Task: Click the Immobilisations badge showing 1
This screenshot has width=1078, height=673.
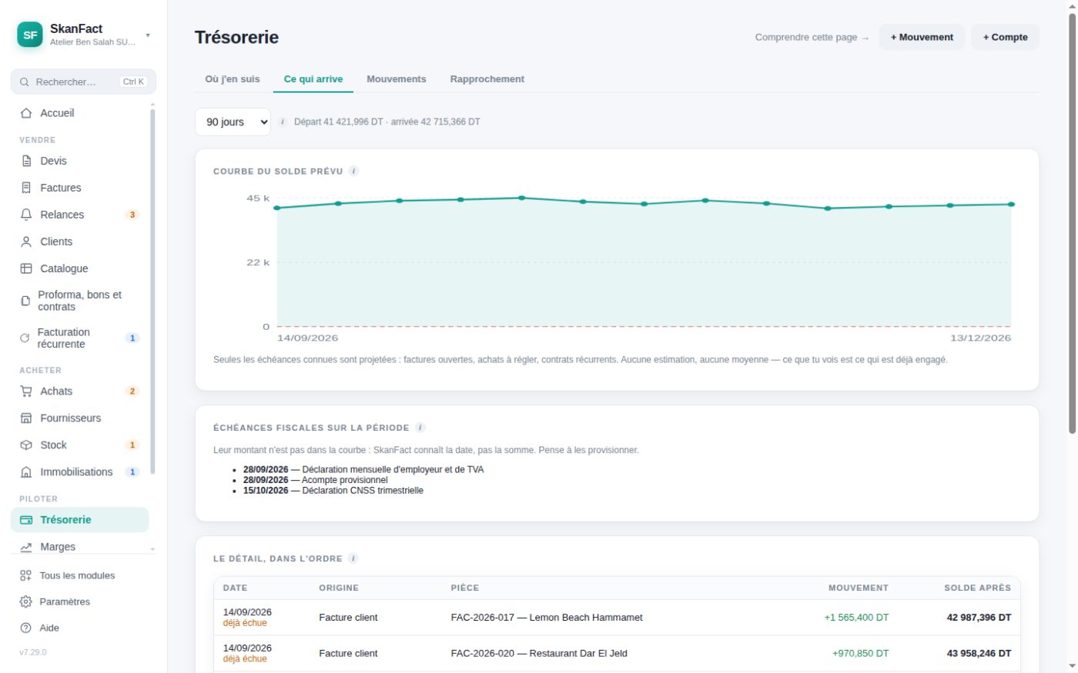Action: coord(132,472)
